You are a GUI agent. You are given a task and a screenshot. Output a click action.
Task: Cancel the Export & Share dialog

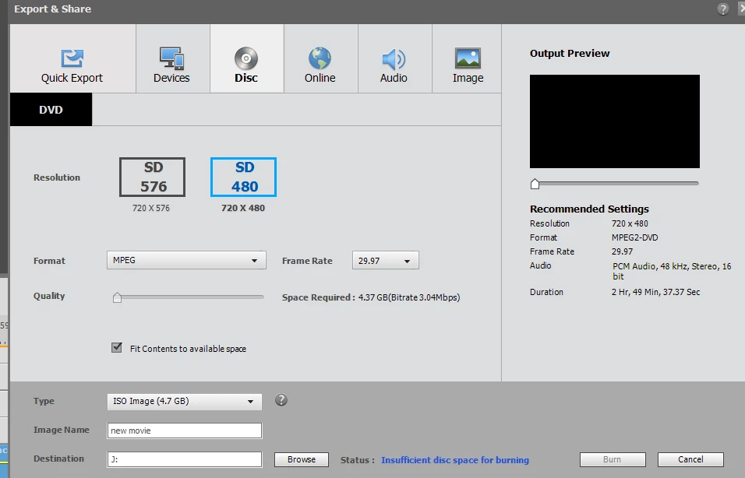(x=690, y=459)
